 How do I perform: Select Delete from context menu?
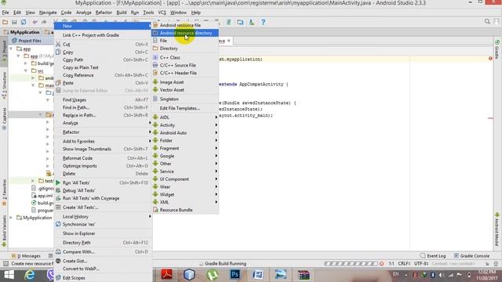pyautogui.click(x=103, y=174)
